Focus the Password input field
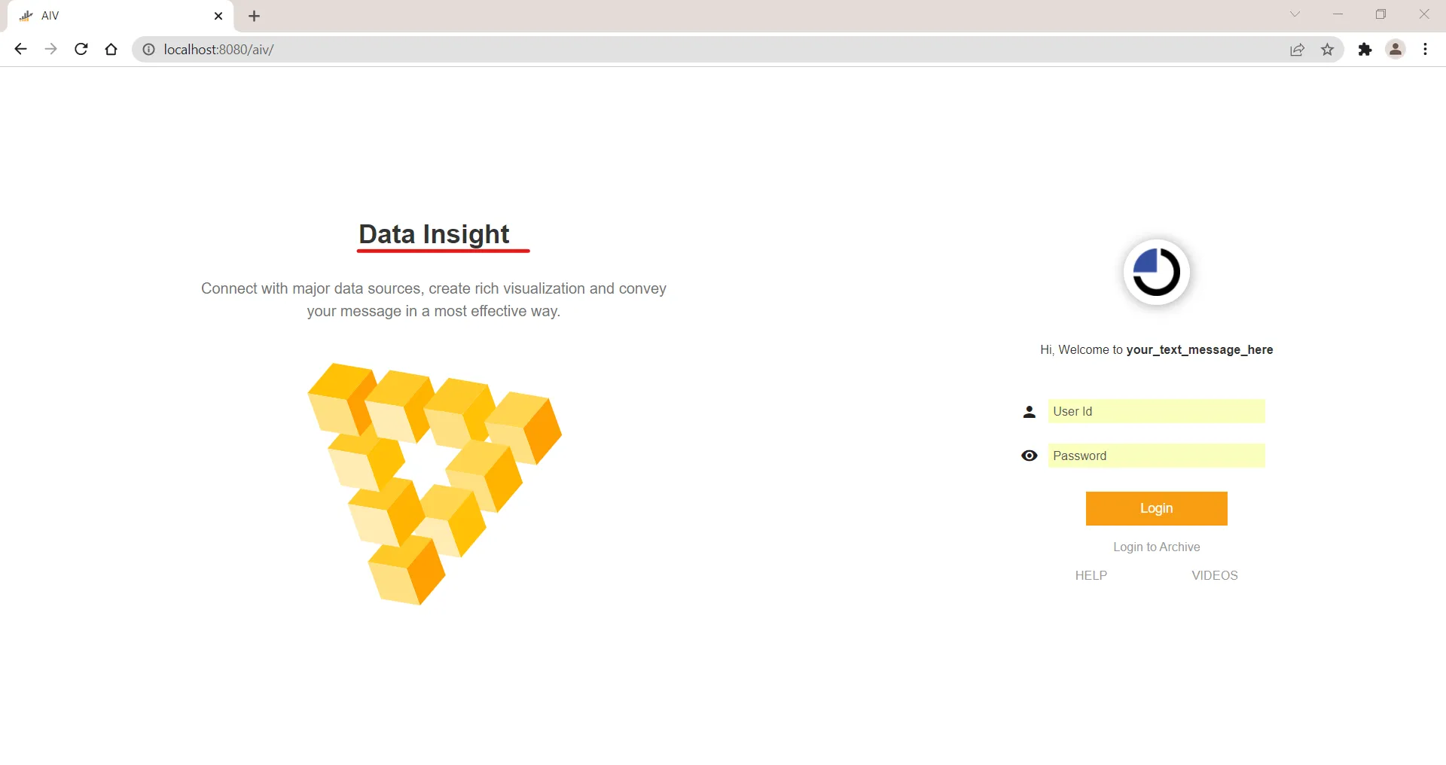 1156,456
